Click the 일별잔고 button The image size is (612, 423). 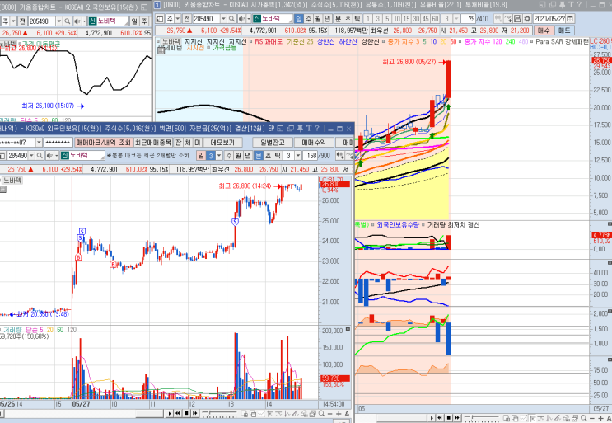tap(273, 143)
